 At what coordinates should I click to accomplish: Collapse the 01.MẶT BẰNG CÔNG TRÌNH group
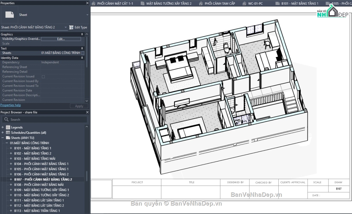pos(7,143)
